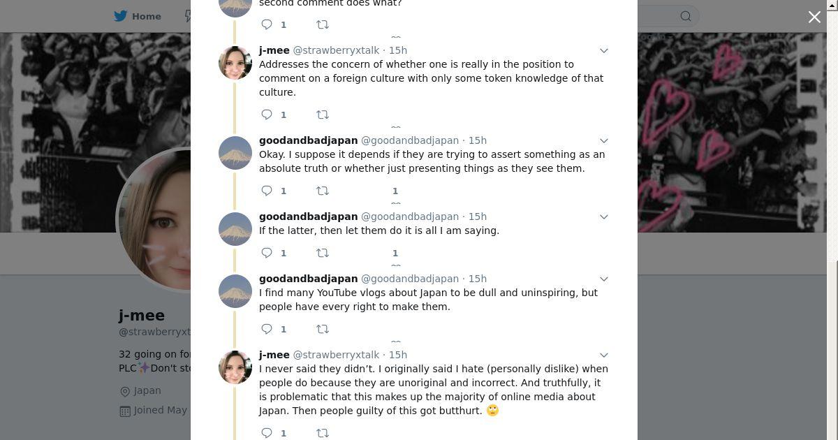Retweet j-mee's foreign culture tweet

pyautogui.click(x=323, y=115)
